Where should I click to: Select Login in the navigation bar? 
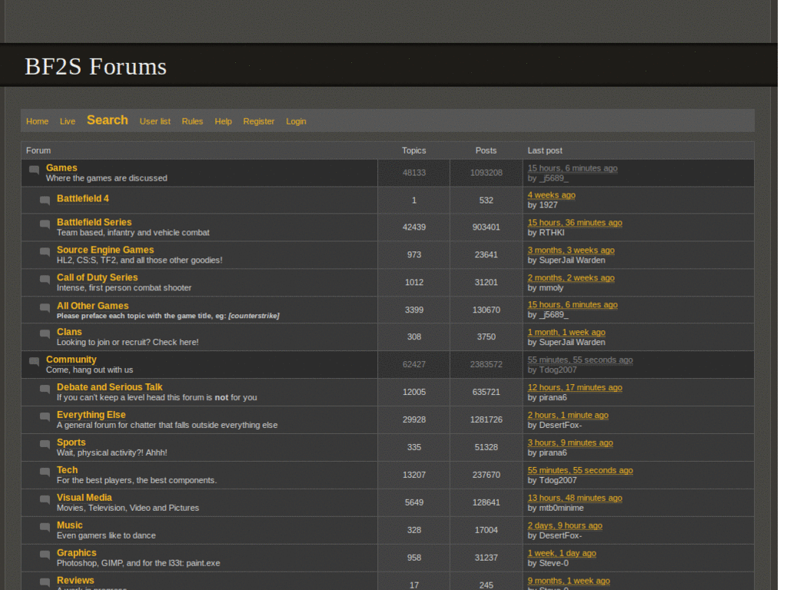(x=296, y=121)
